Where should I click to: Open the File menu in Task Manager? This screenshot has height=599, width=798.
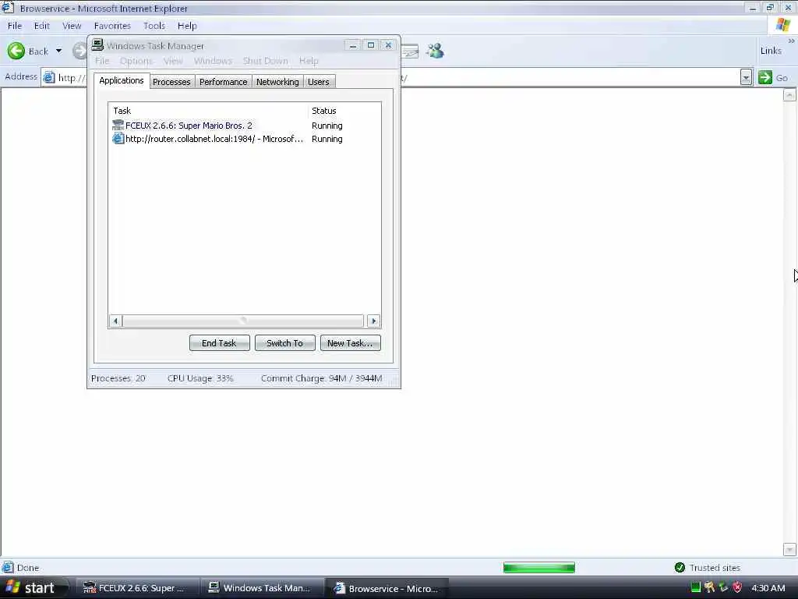point(102,61)
